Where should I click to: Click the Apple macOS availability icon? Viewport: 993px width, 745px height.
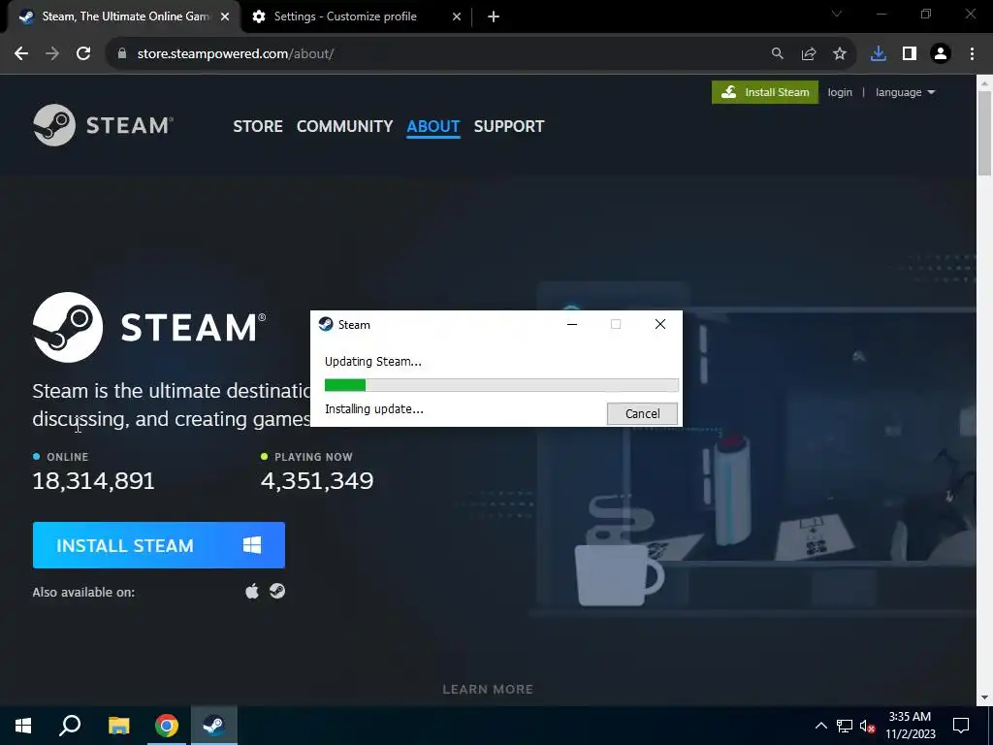(252, 592)
